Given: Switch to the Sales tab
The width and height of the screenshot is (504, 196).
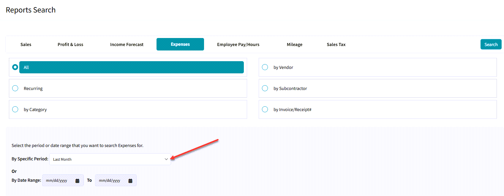Looking at the screenshot, I should [26, 45].
